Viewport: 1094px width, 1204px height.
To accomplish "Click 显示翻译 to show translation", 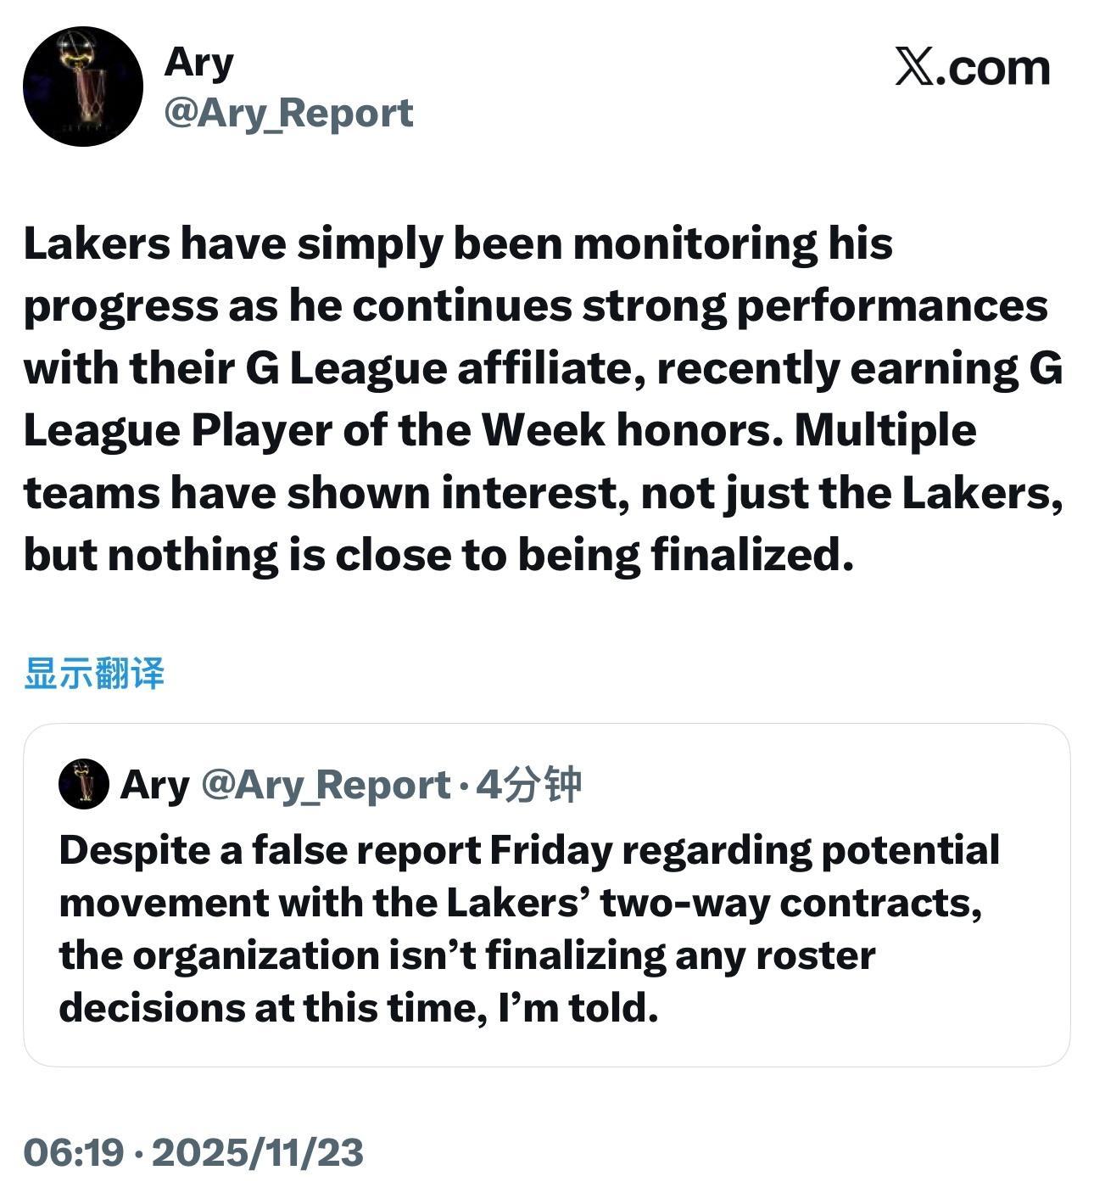I will pos(94,673).
